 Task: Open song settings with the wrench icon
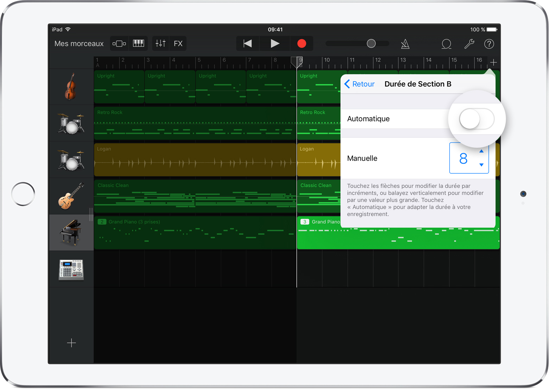pyautogui.click(x=469, y=44)
